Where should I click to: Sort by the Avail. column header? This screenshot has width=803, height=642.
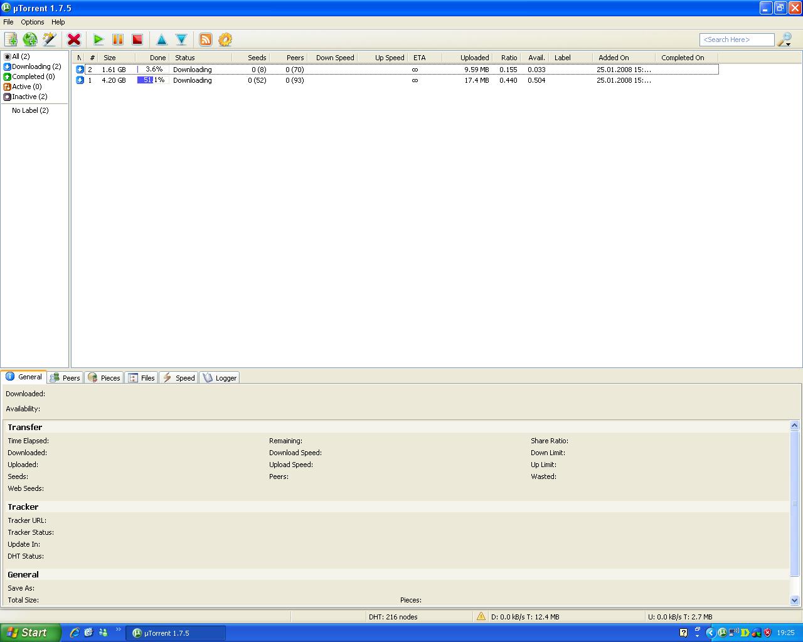coord(534,58)
